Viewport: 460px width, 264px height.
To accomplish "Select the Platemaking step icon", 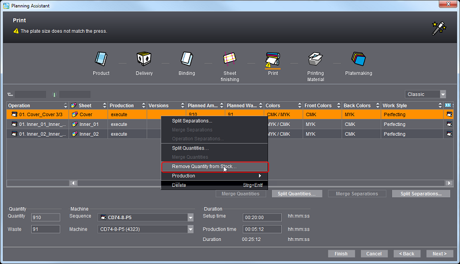I will (x=358, y=59).
